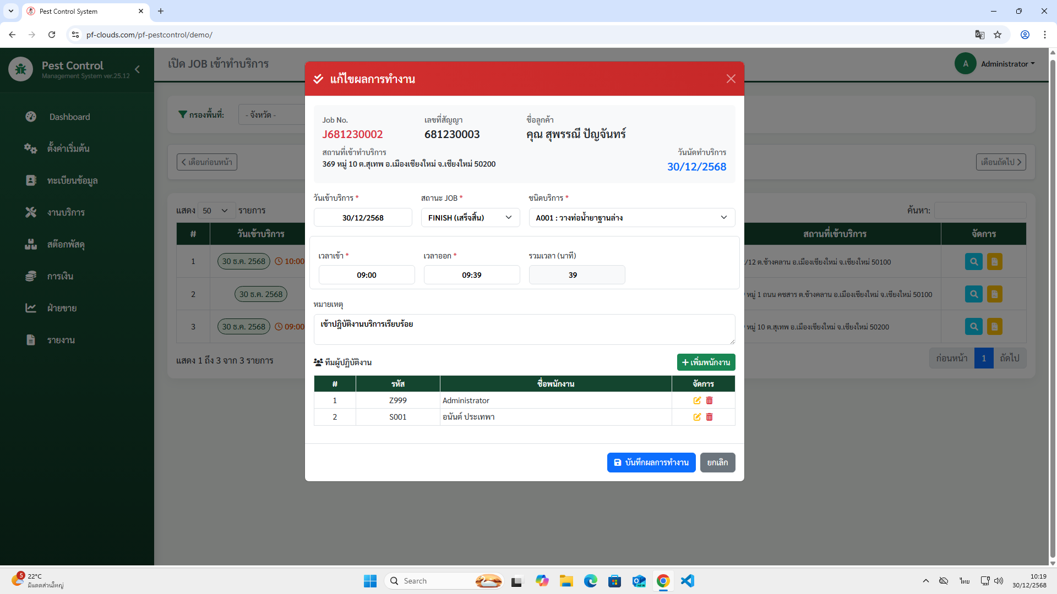Edit Administrator row pencil icon
Image resolution: width=1057 pixels, height=594 pixels.
click(697, 400)
